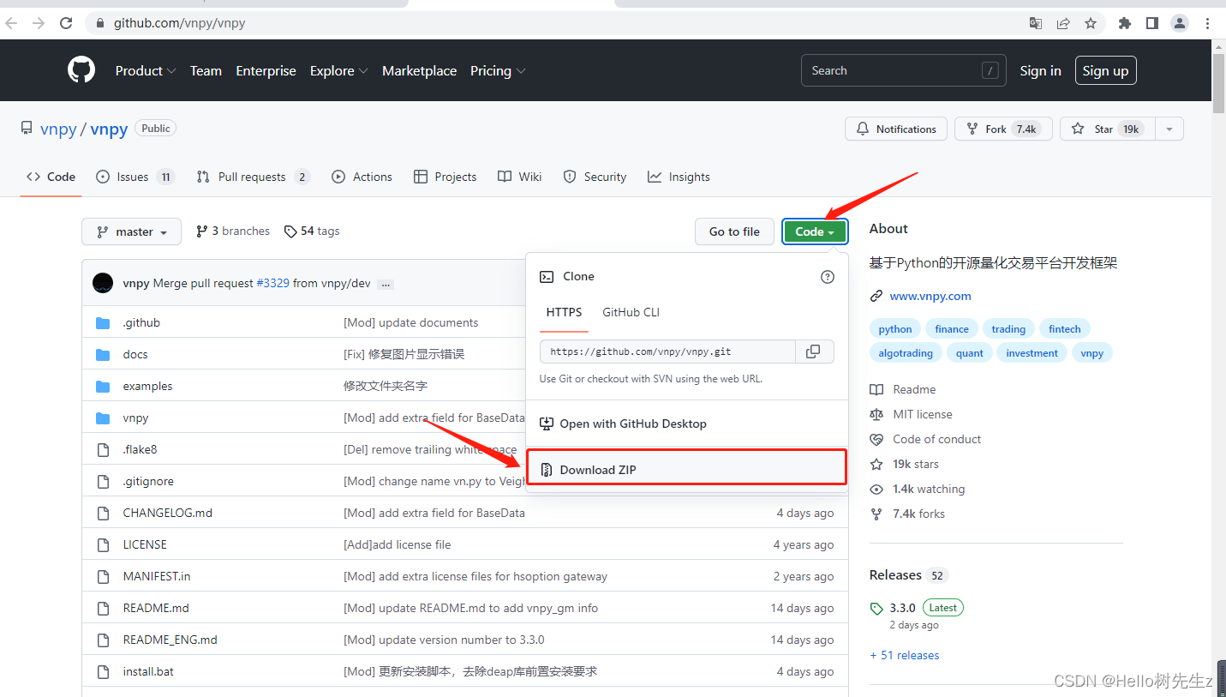Switch to the Code tab

click(x=51, y=177)
